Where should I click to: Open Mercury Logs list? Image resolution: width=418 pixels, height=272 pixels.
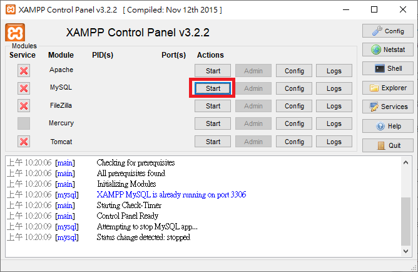pyautogui.click(x=334, y=123)
